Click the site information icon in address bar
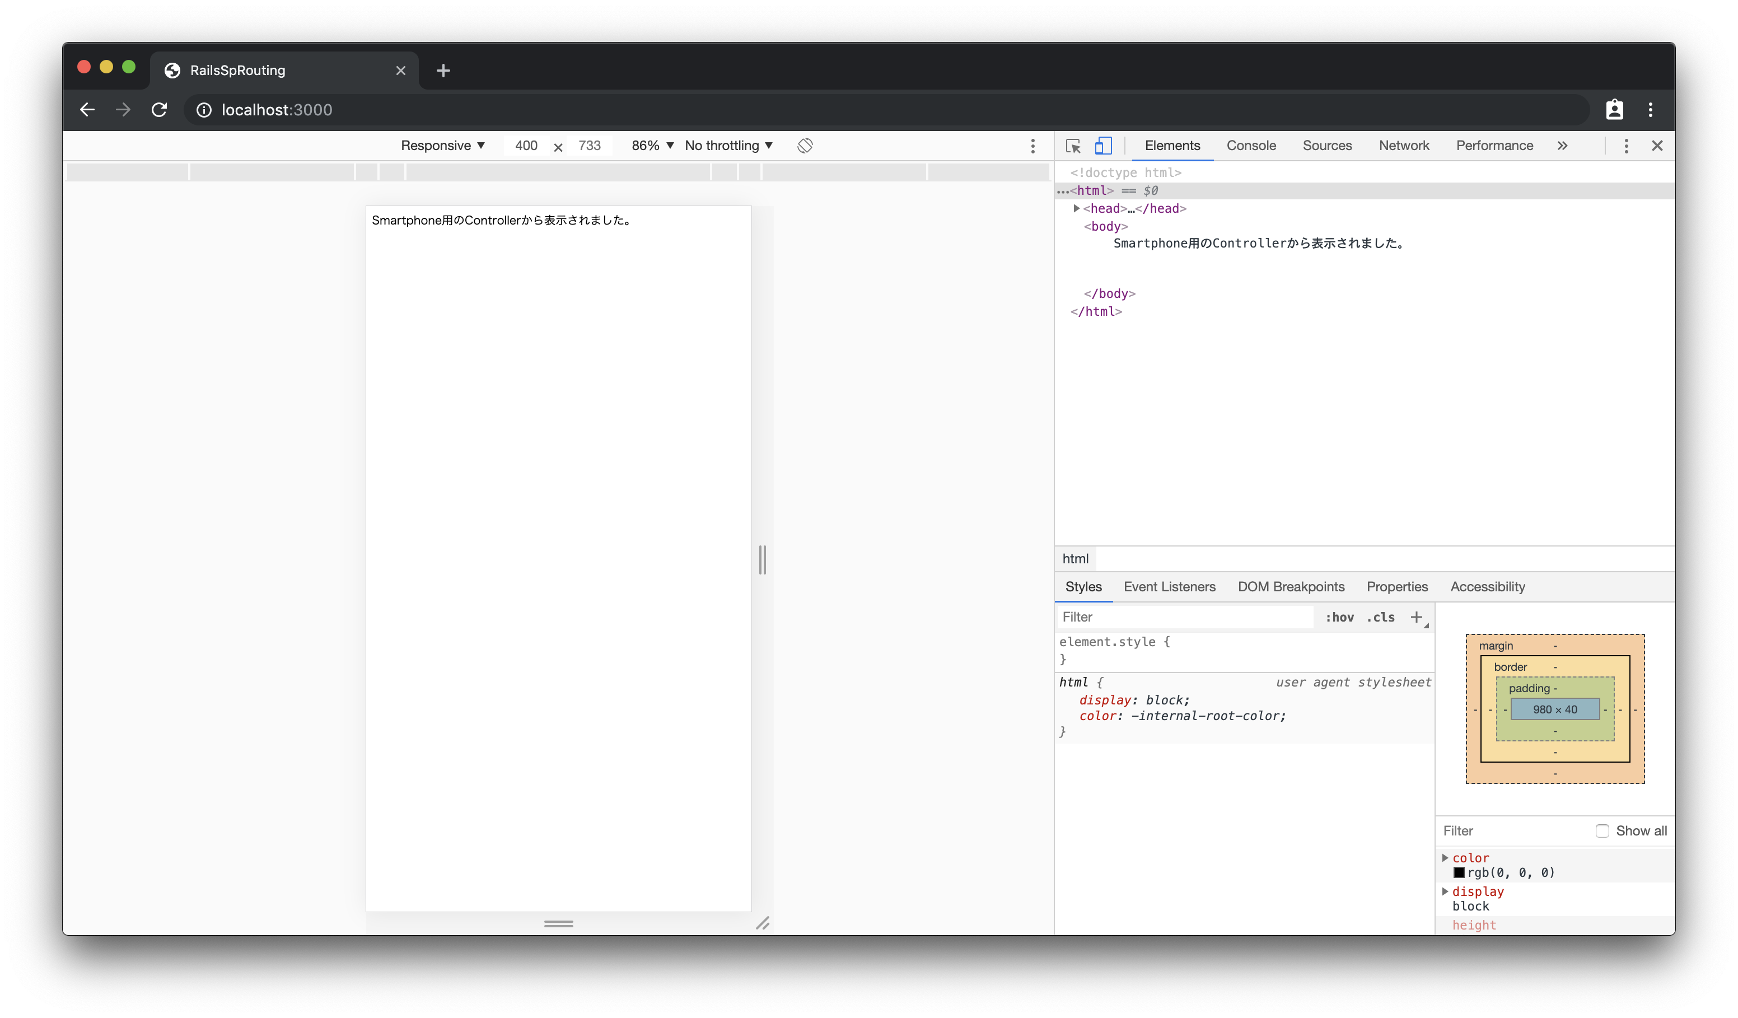Image resolution: width=1738 pixels, height=1018 pixels. point(204,110)
